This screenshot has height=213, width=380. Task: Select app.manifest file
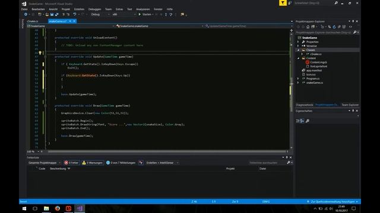click(x=314, y=70)
